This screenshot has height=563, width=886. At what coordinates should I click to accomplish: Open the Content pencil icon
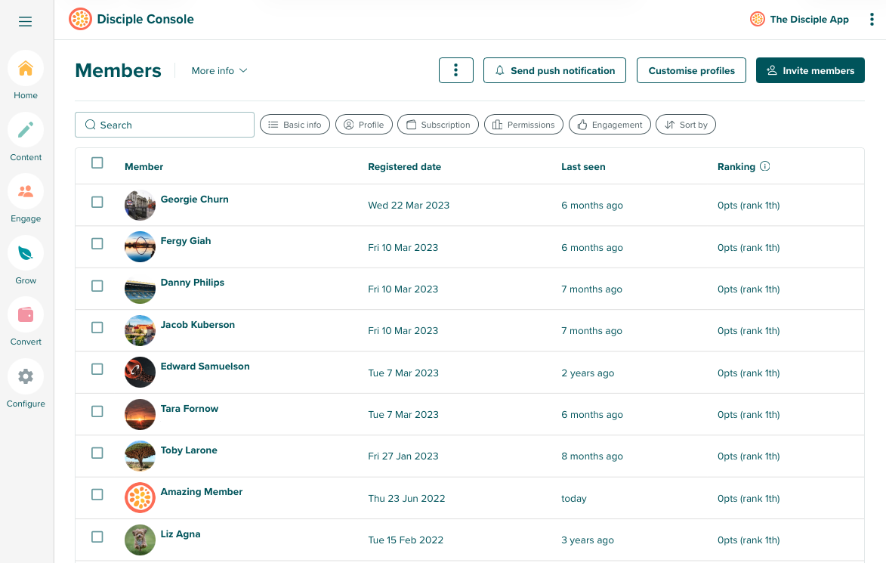26,131
